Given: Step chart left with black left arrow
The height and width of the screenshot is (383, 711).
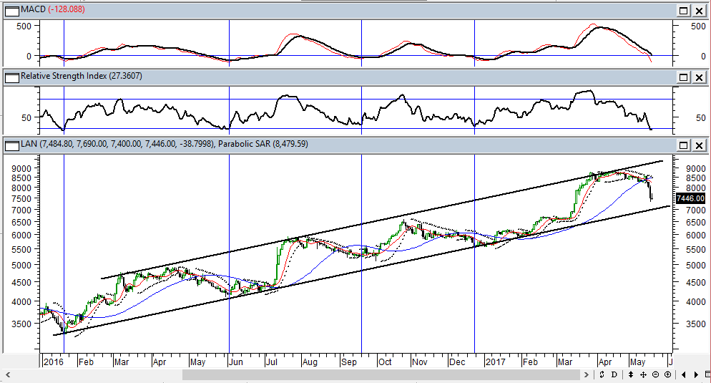Looking at the screenshot, I should (x=684, y=374).
